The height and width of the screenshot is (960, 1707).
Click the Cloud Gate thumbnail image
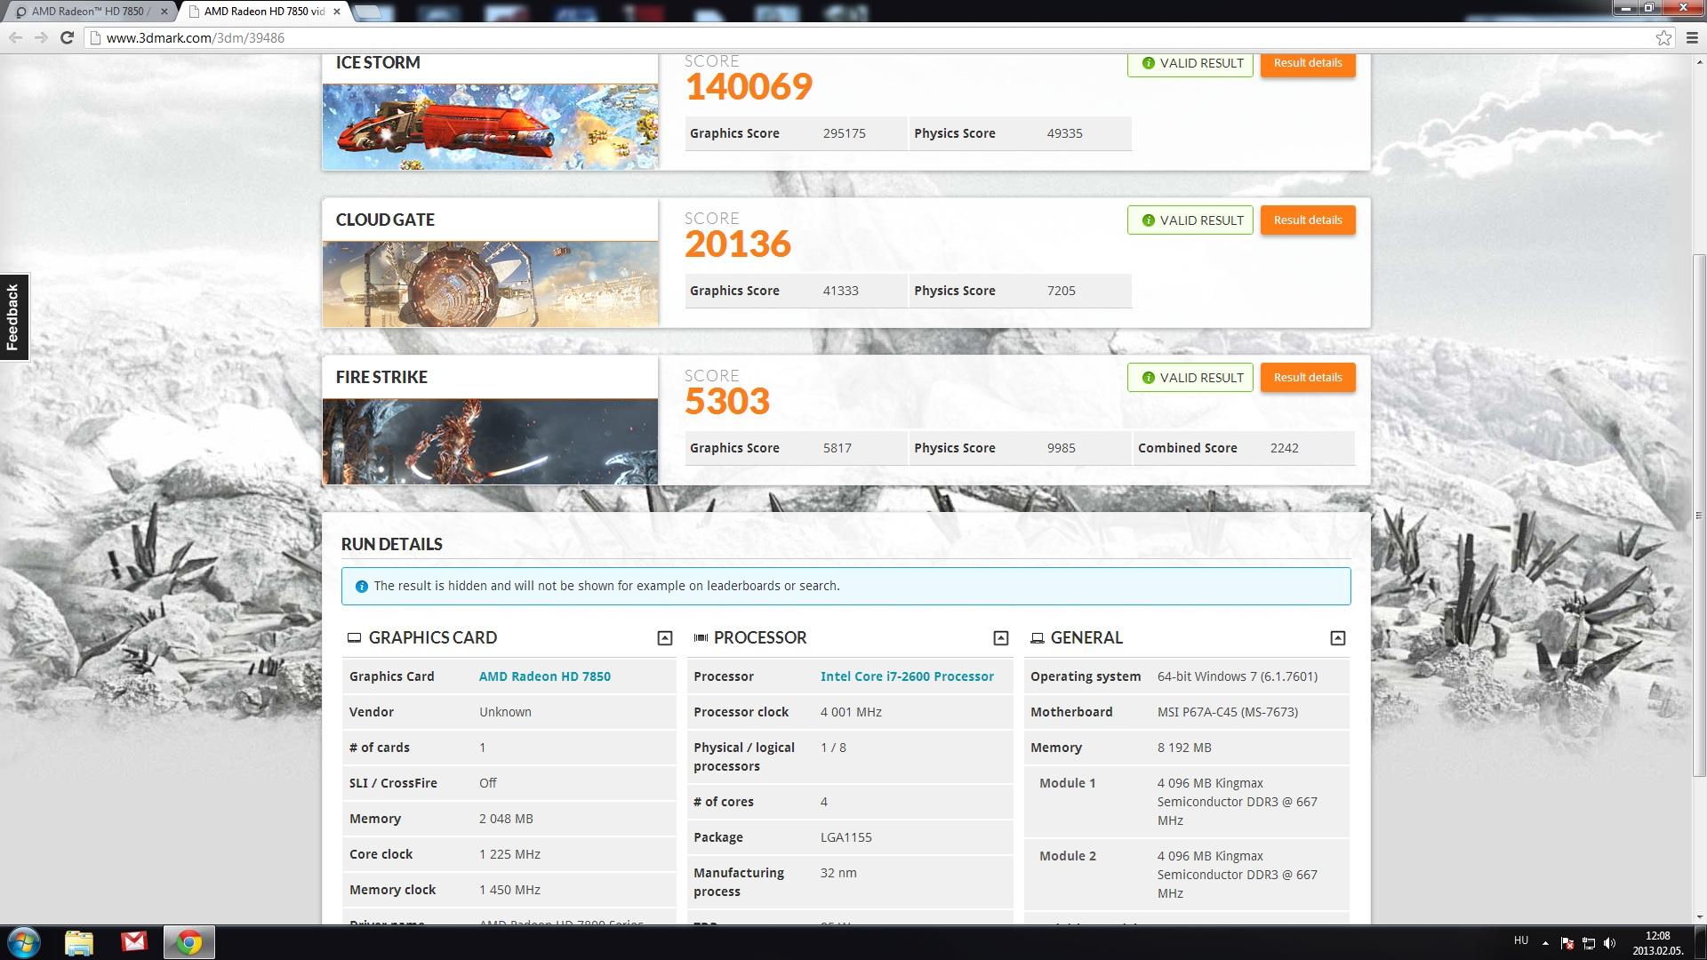click(490, 284)
